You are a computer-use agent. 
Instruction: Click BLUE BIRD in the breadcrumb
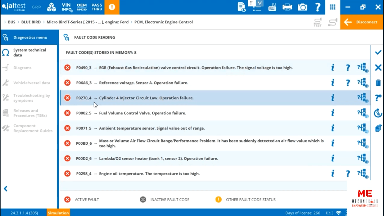point(31,22)
